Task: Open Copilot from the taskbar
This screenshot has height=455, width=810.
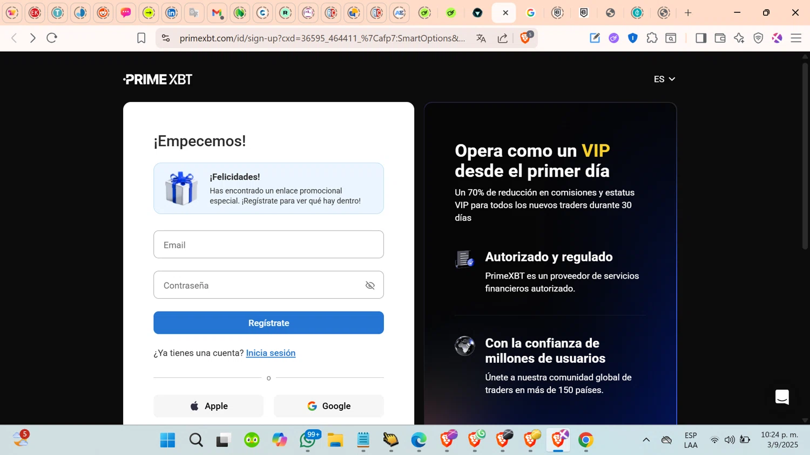Action: (x=280, y=440)
